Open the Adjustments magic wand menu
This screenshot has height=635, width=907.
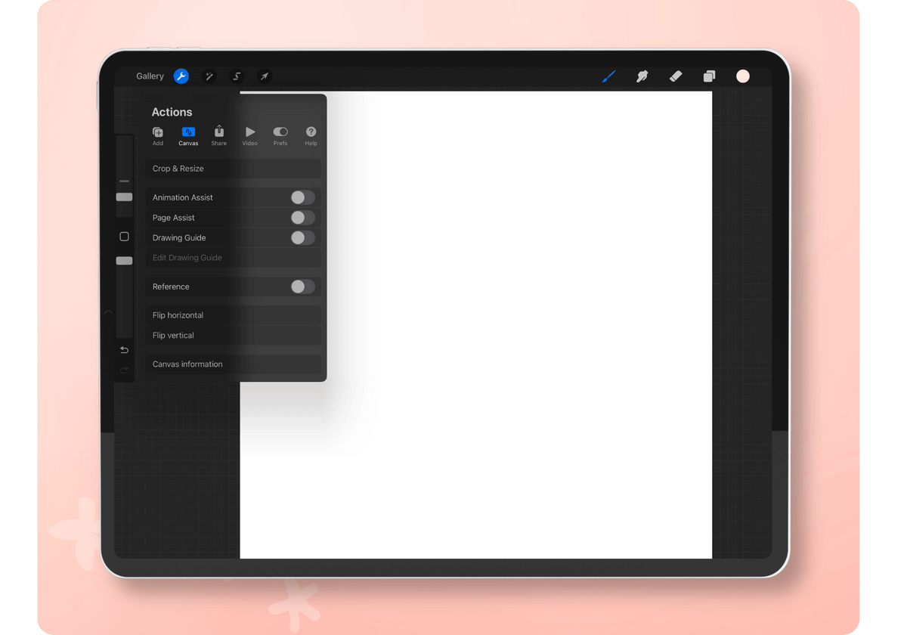point(209,76)
